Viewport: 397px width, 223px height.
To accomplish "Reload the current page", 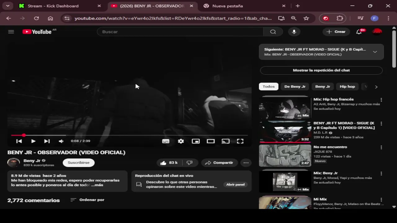I will tap(36, 18).
